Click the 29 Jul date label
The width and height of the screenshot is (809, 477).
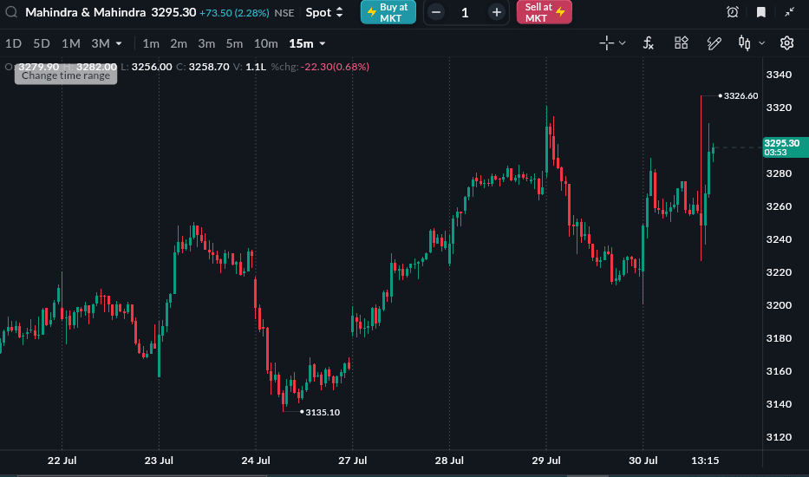pyautogui.click(x=546, y=460)
